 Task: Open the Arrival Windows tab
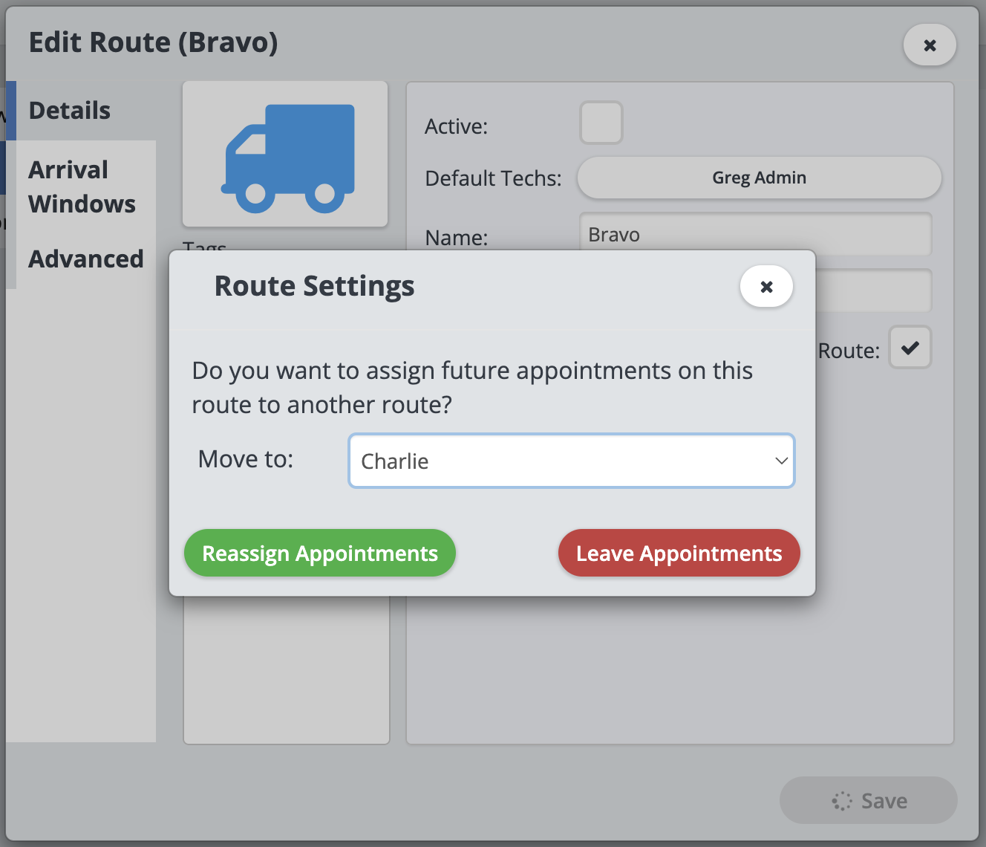point(82,186)
